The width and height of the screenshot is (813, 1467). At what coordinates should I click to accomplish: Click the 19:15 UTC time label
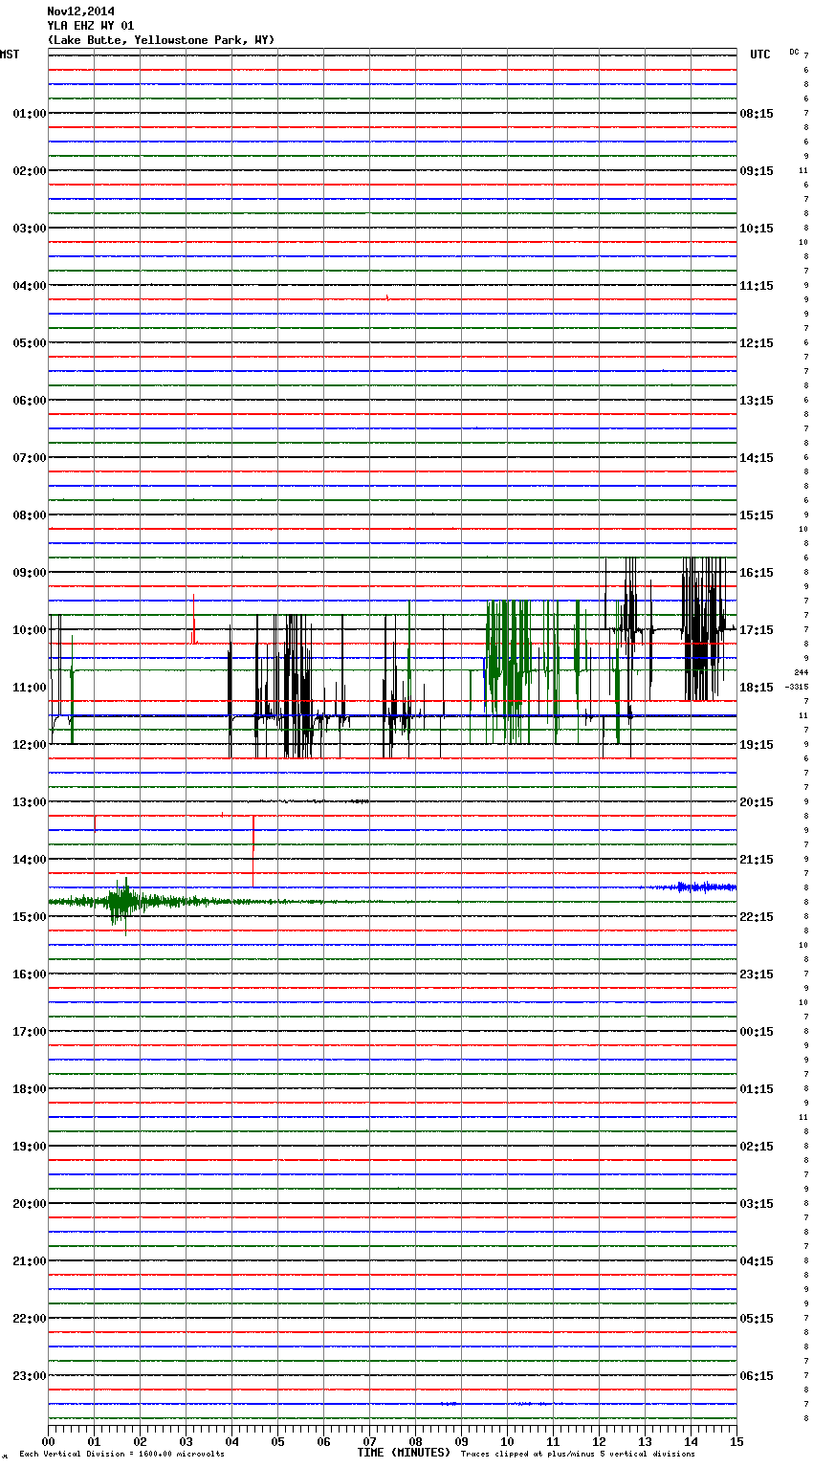coord(757,745)
